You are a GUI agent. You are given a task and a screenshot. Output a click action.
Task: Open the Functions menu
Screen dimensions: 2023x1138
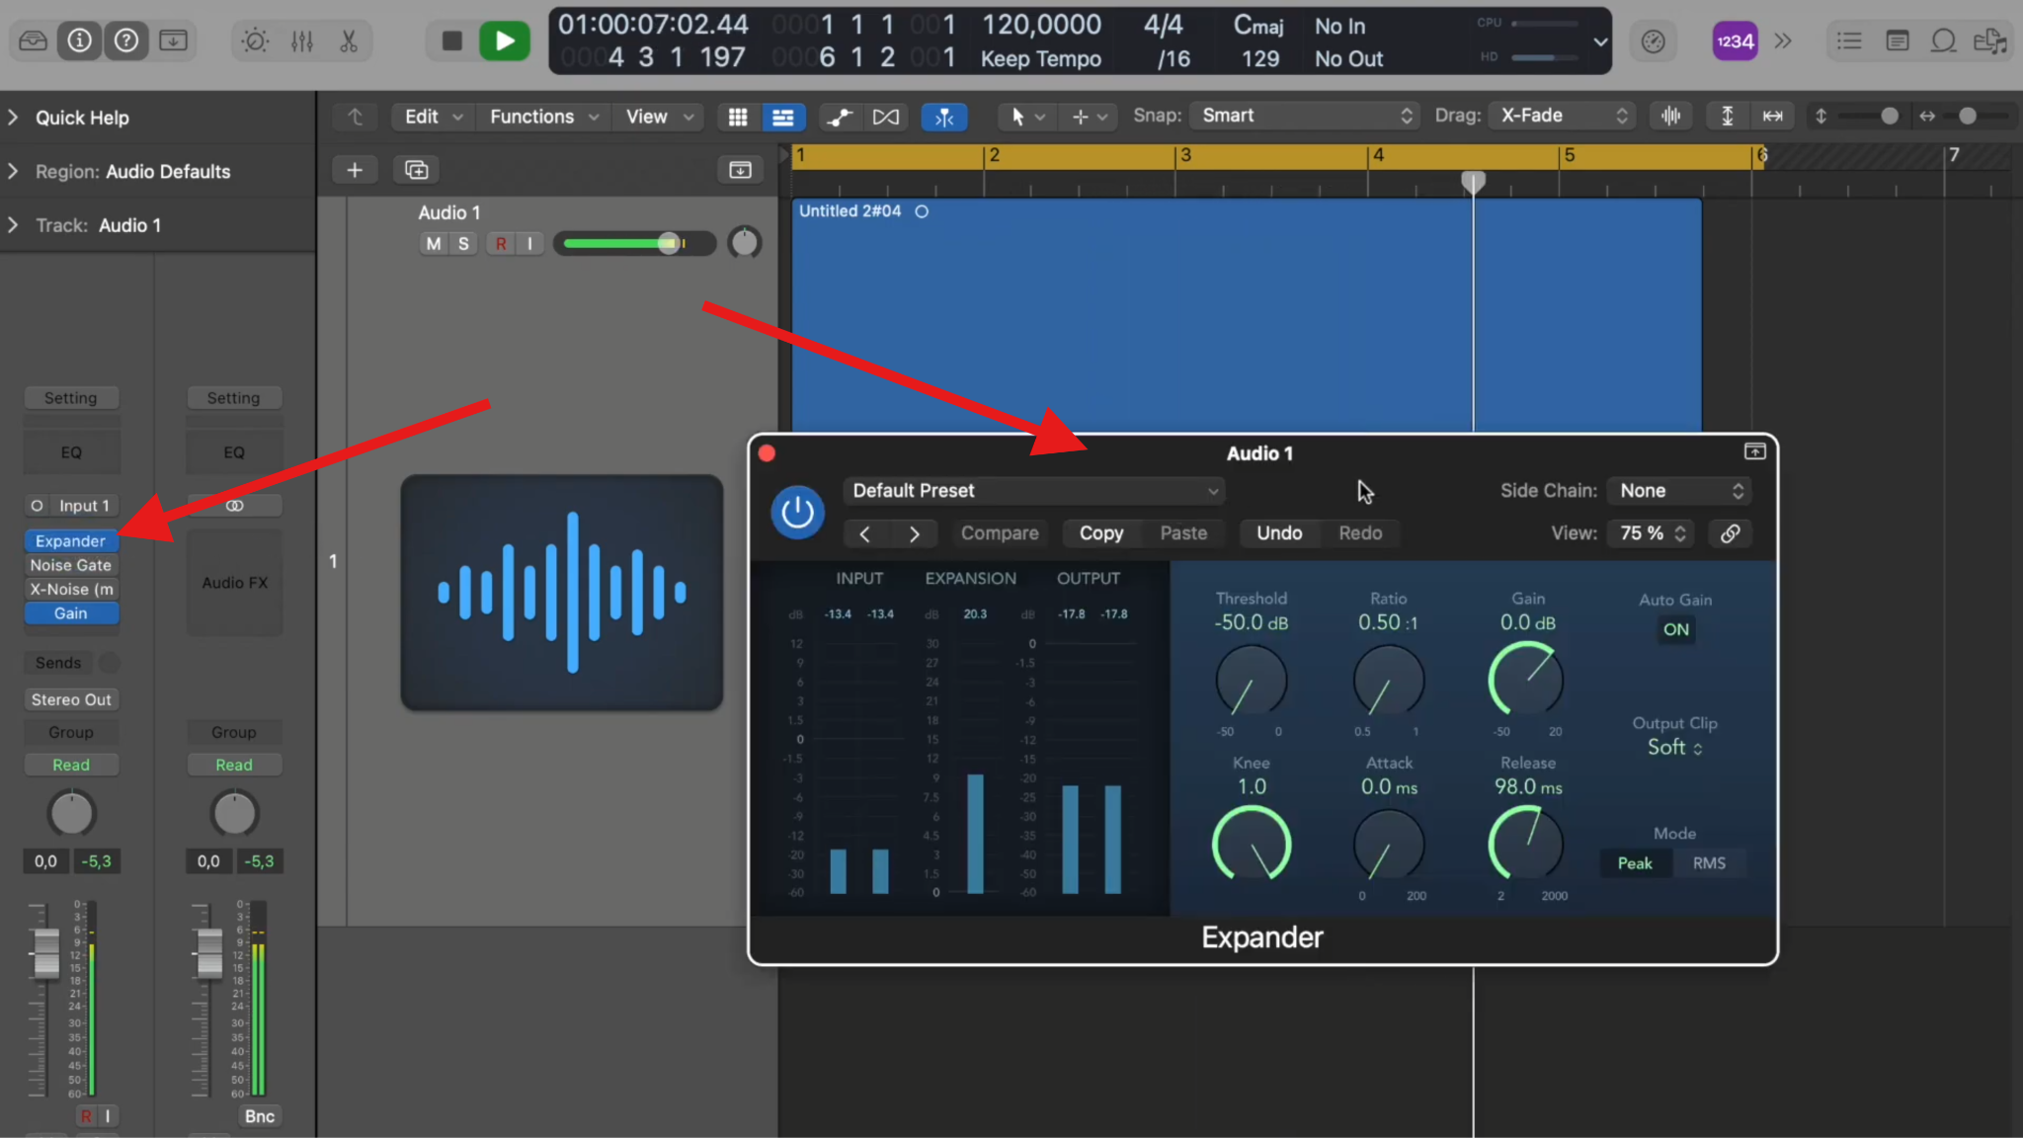click(x=543, y=117)
